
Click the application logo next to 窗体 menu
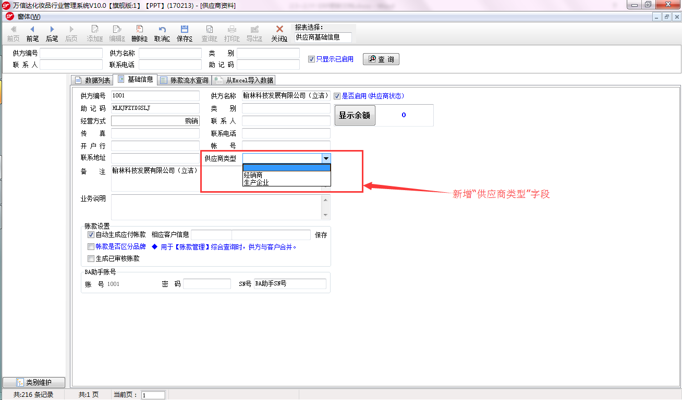pos(10,16)
